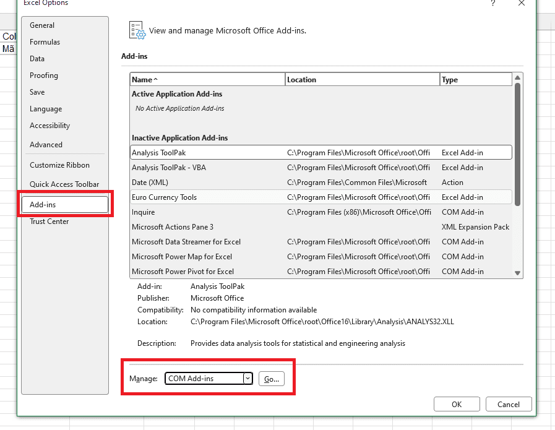Select the Analysis ToolPak add-in row
Image resolution: width=555 pixels, height=430 pixels.
click(x=321, y=153)
